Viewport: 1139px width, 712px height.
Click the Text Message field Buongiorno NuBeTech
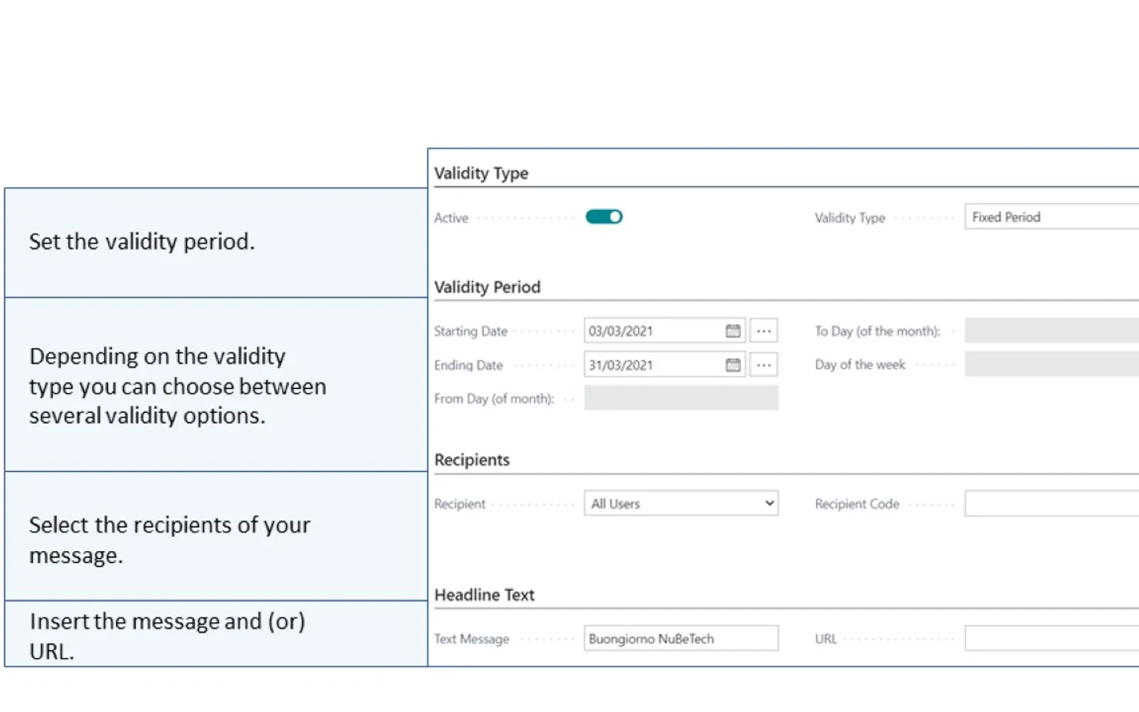click(681, 639)
